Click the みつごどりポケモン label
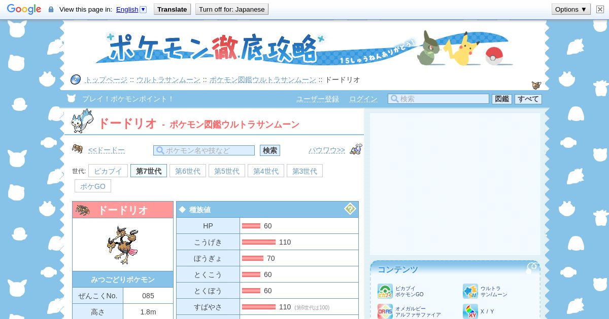Viewport: 609px width, 319px height. click(x=123, y=280)
